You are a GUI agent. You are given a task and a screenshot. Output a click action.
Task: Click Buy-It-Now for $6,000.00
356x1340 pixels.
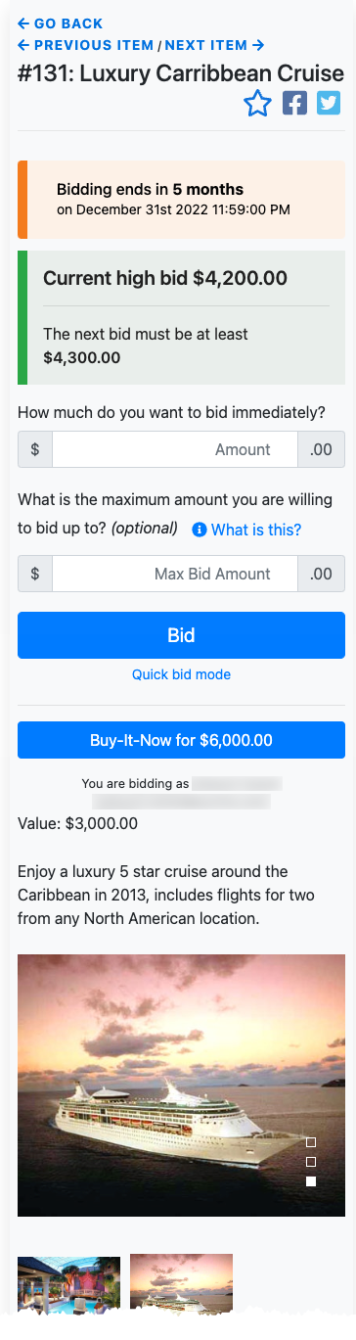181,740
